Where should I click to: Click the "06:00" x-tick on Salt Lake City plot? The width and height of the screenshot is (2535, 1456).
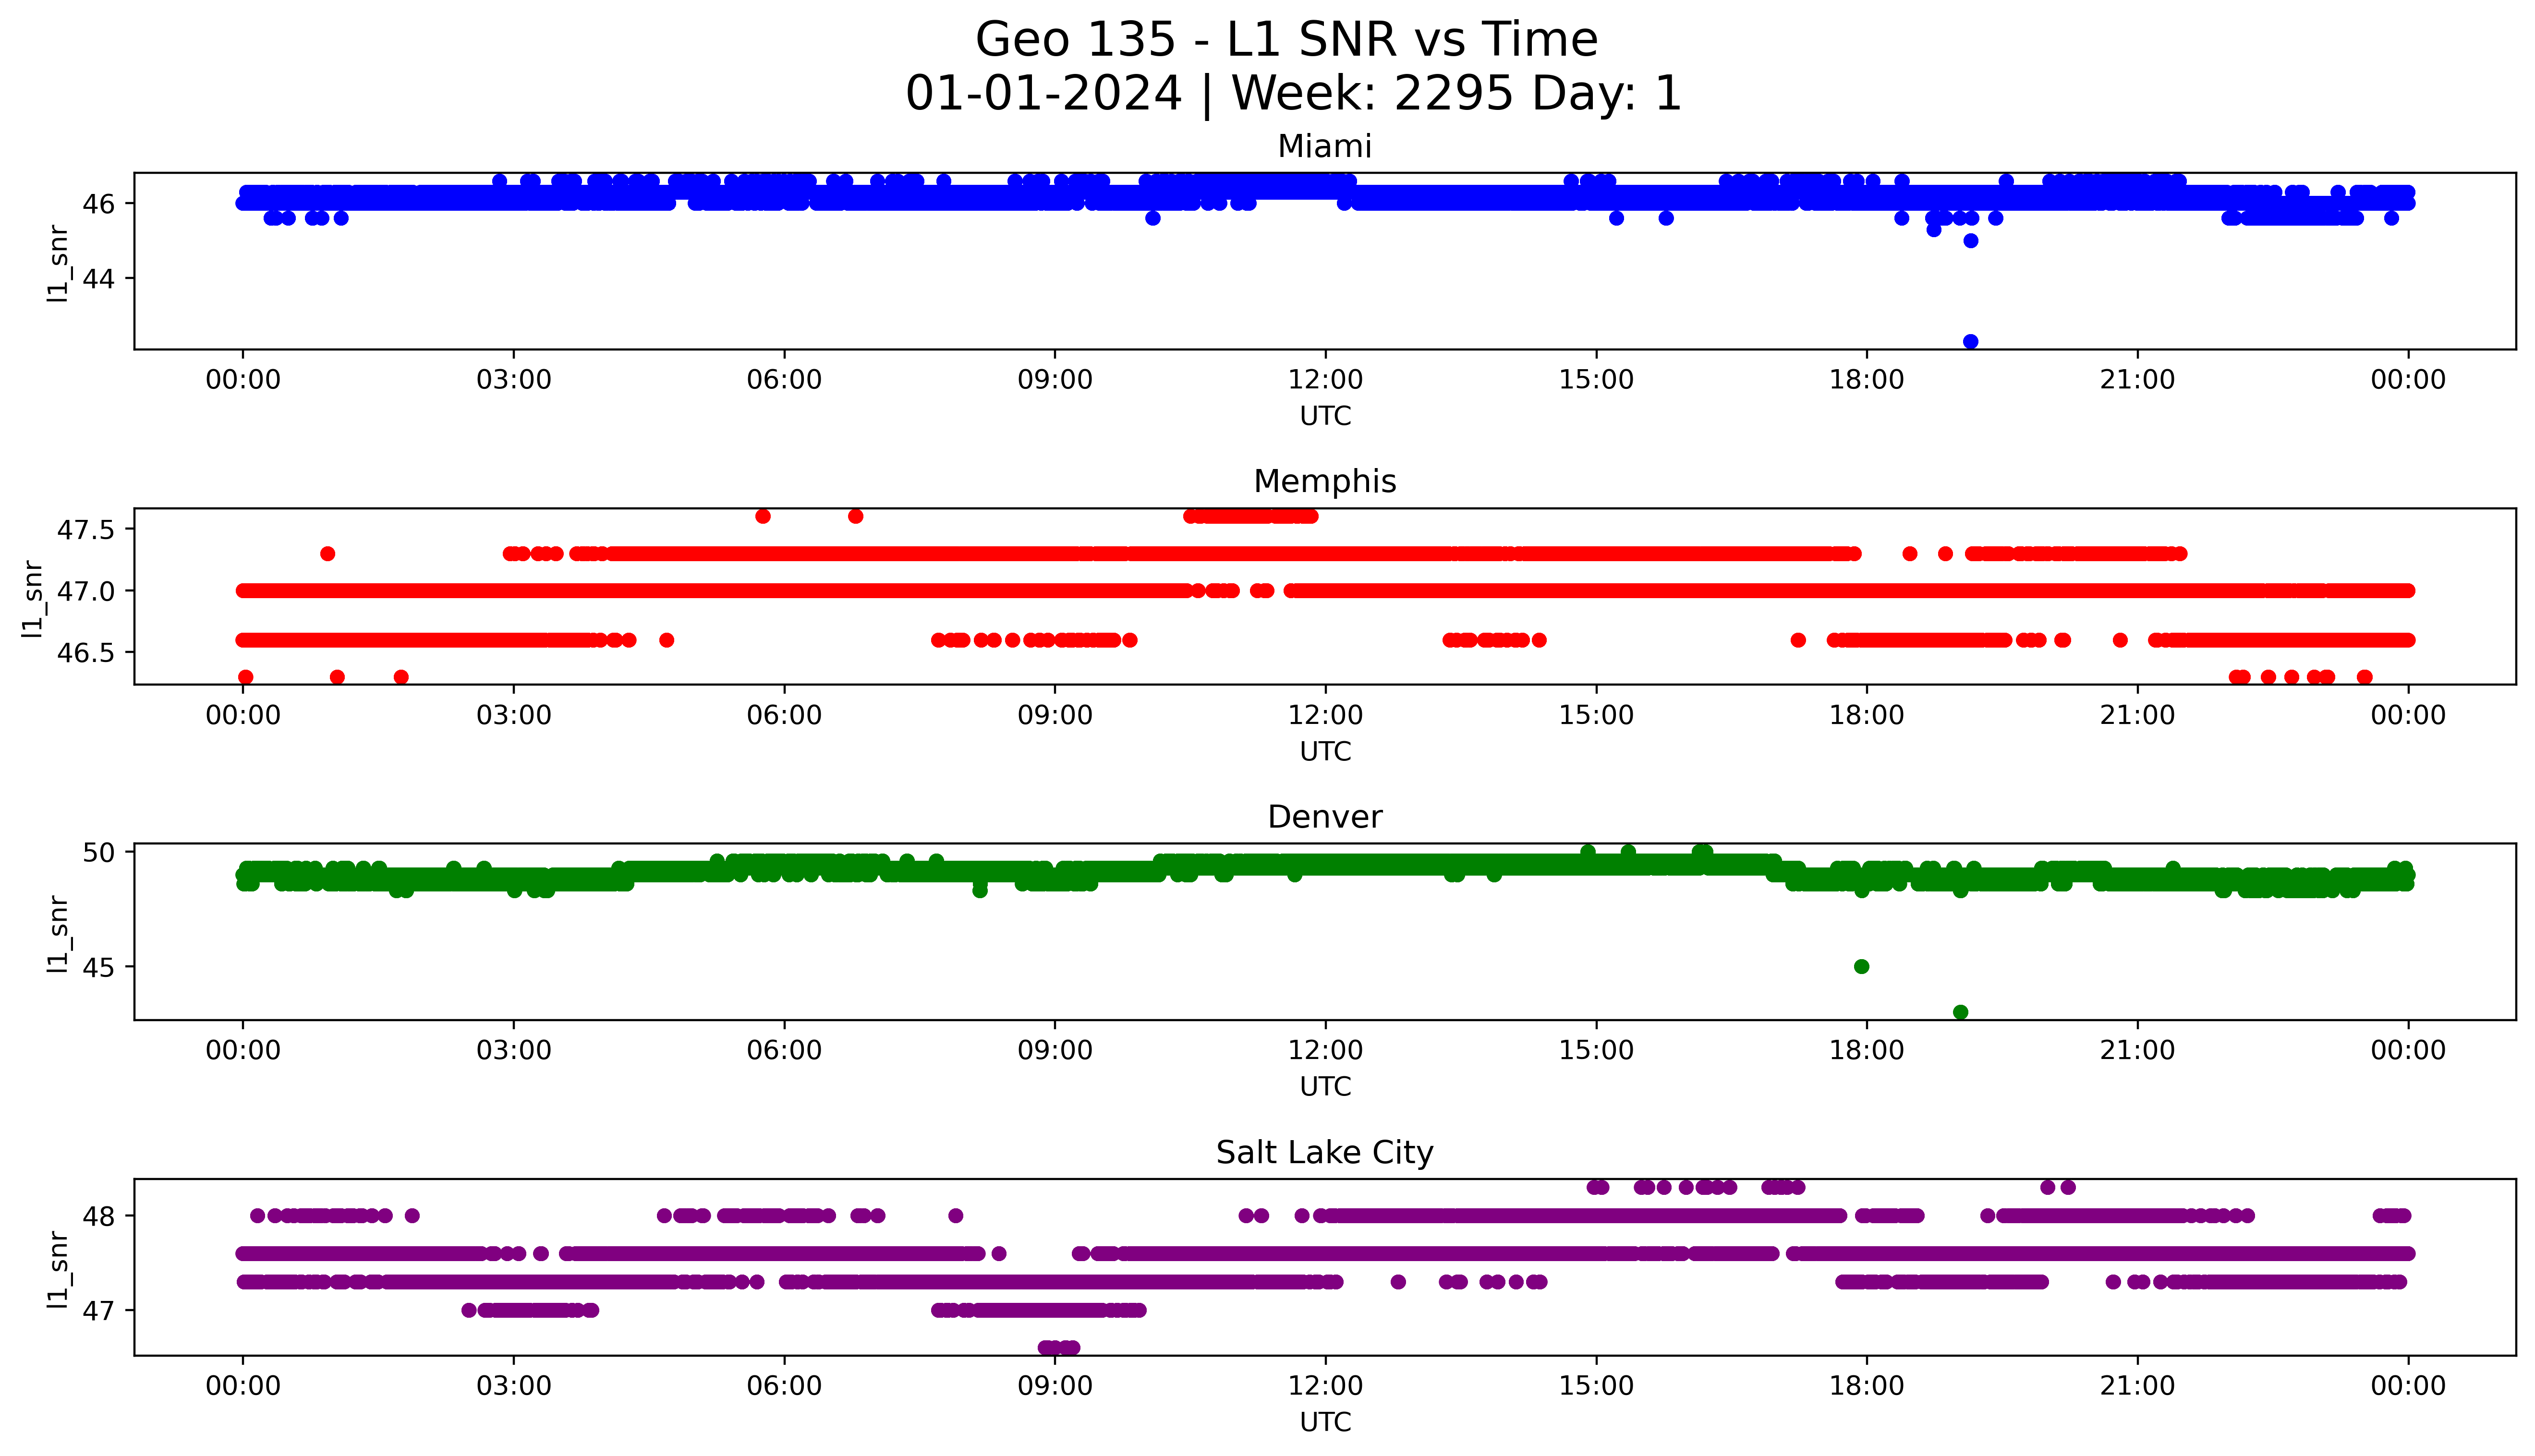(784, 1386)
